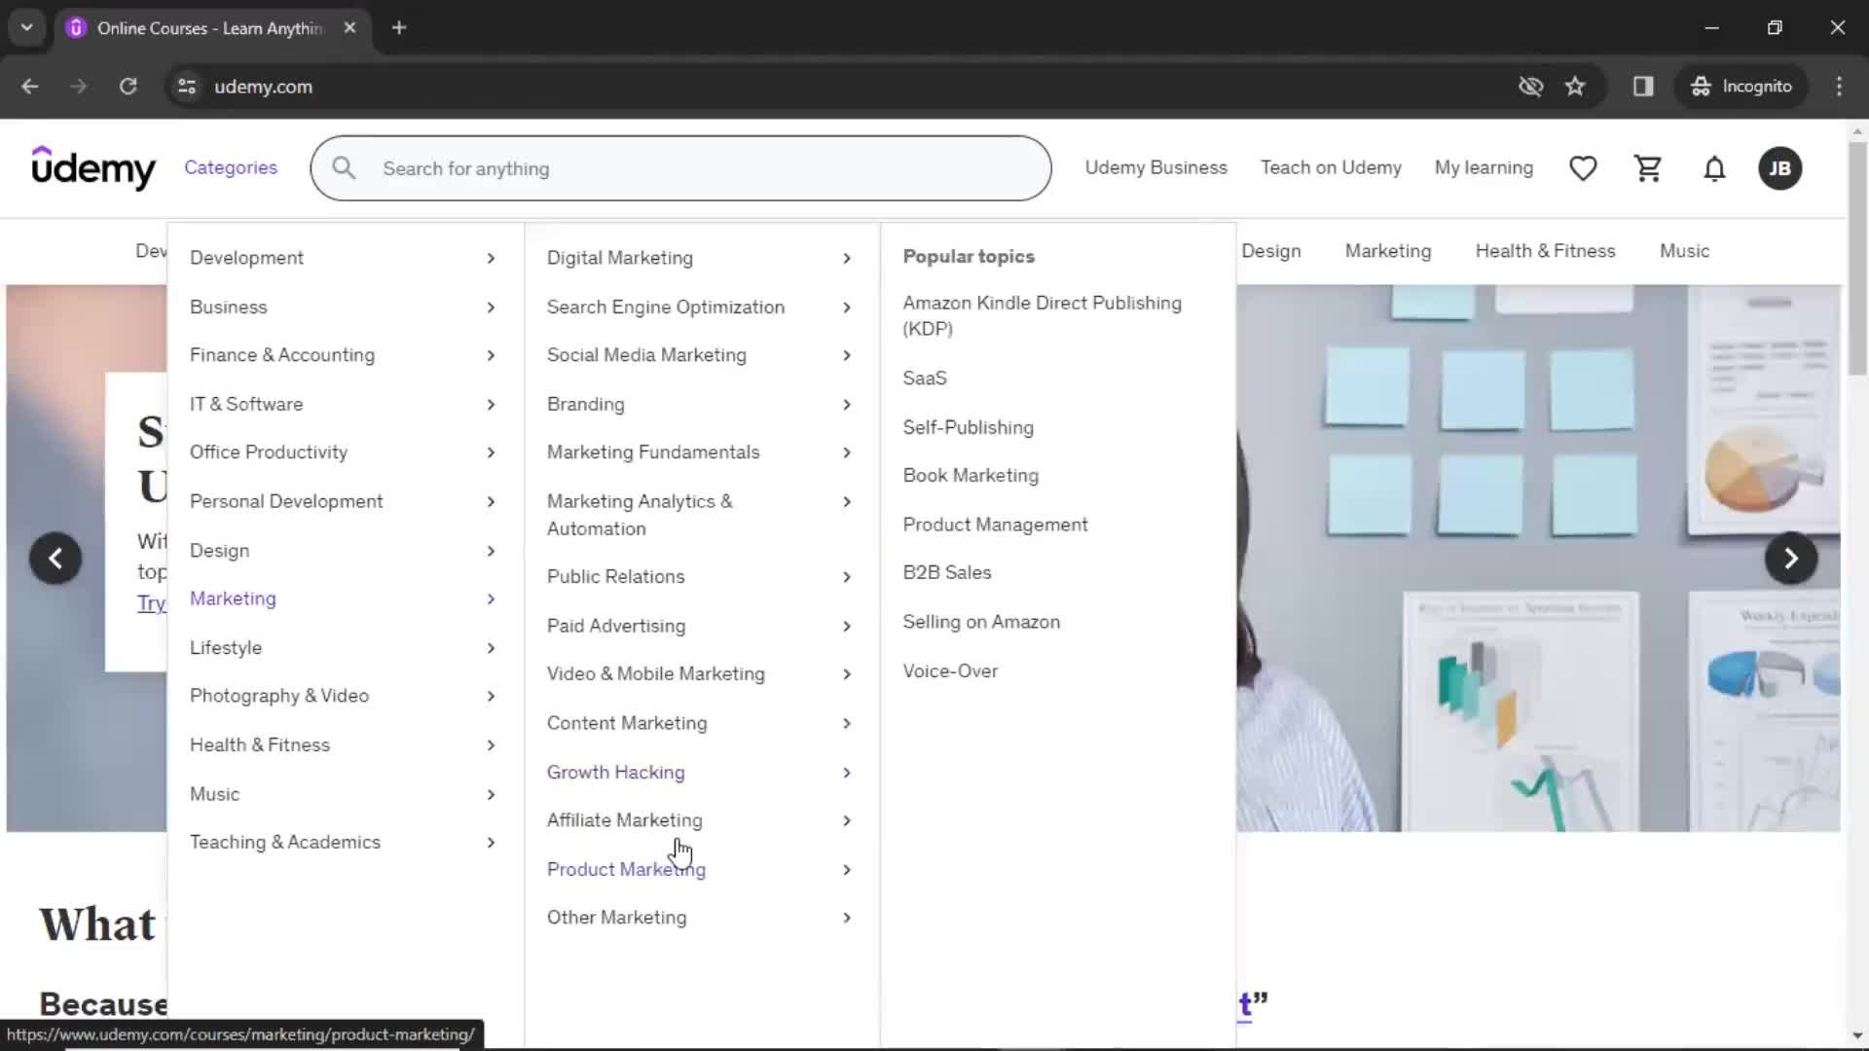Screen dimensions: 1869x1051
Task: Open the Self-Publishing topic
Action: tap(968, 427)
